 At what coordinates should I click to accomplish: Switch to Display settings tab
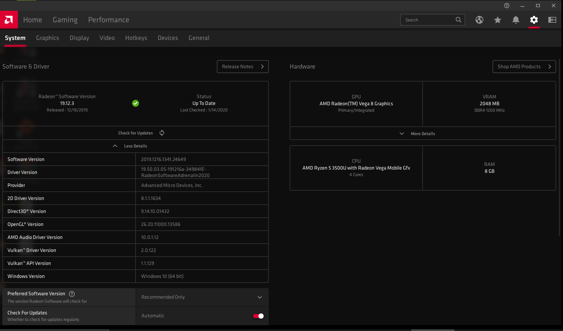pos(79,38)
